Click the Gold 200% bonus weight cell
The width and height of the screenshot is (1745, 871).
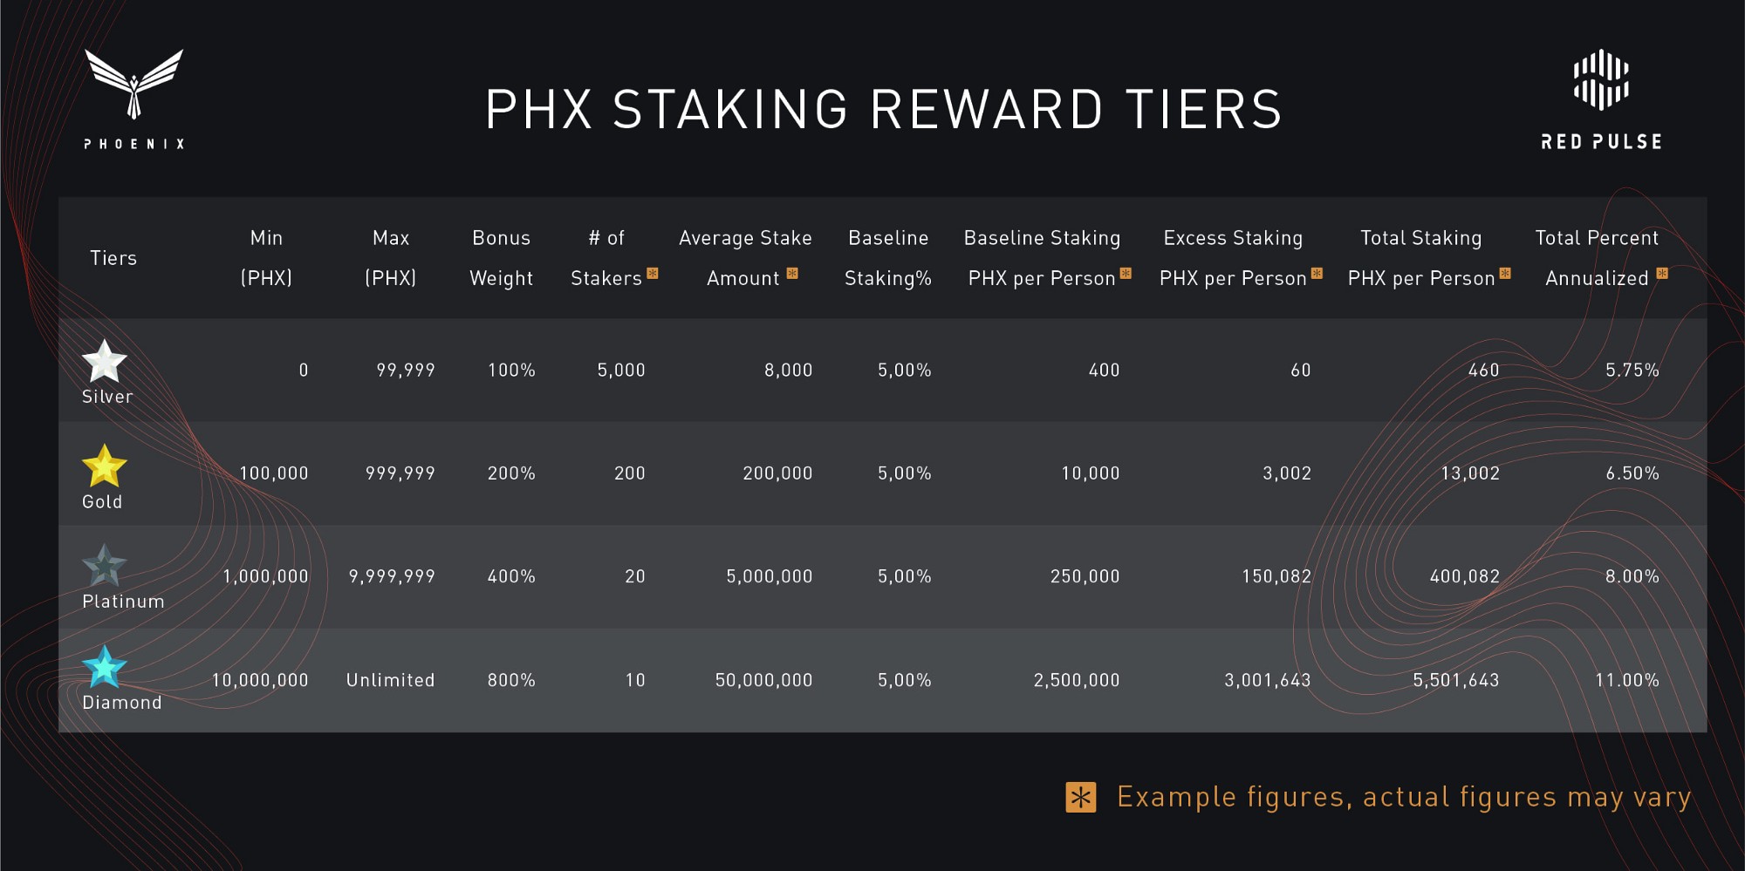point(511,473)
